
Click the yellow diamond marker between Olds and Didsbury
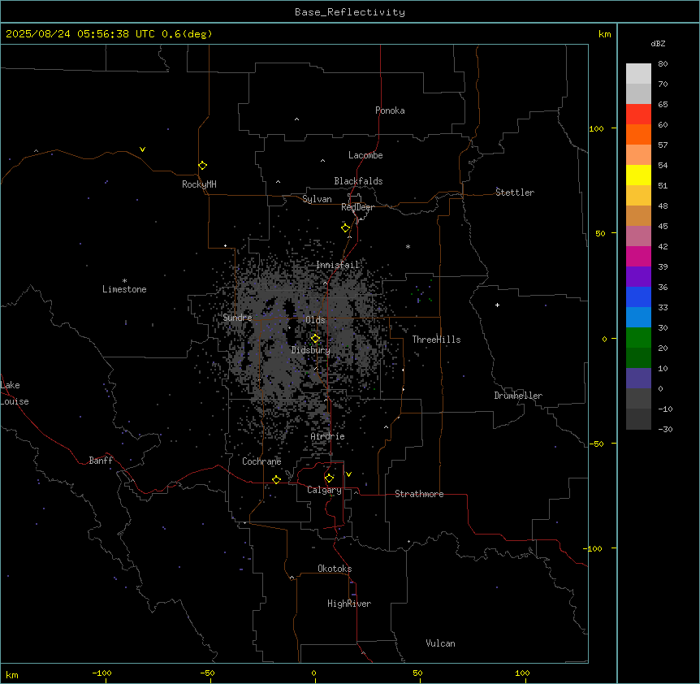tap(315, 338)
